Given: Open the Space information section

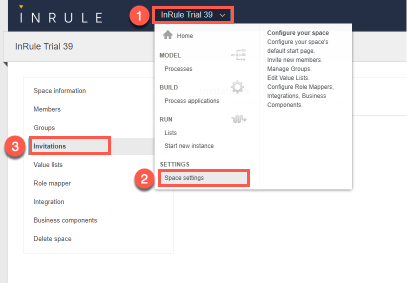Looking at the screenshot, I should click(59, 91).
